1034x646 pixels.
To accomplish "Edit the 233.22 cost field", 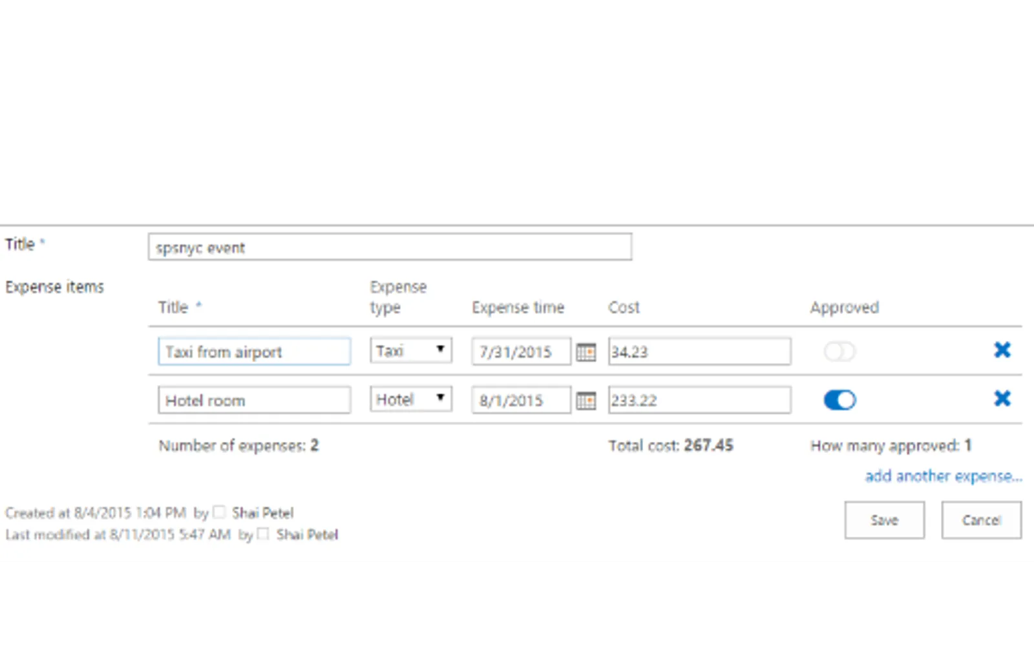I will click(x=699, y=400).
